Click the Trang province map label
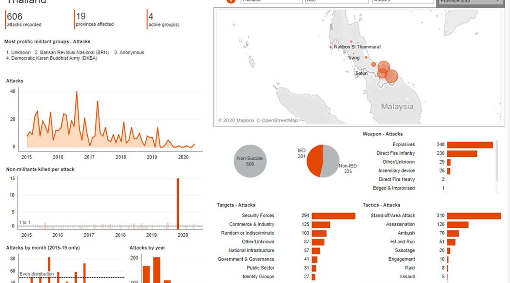Image resolution: width=510 pixels, height=283 pixels. pyautogui.click(x=354, y=58)
